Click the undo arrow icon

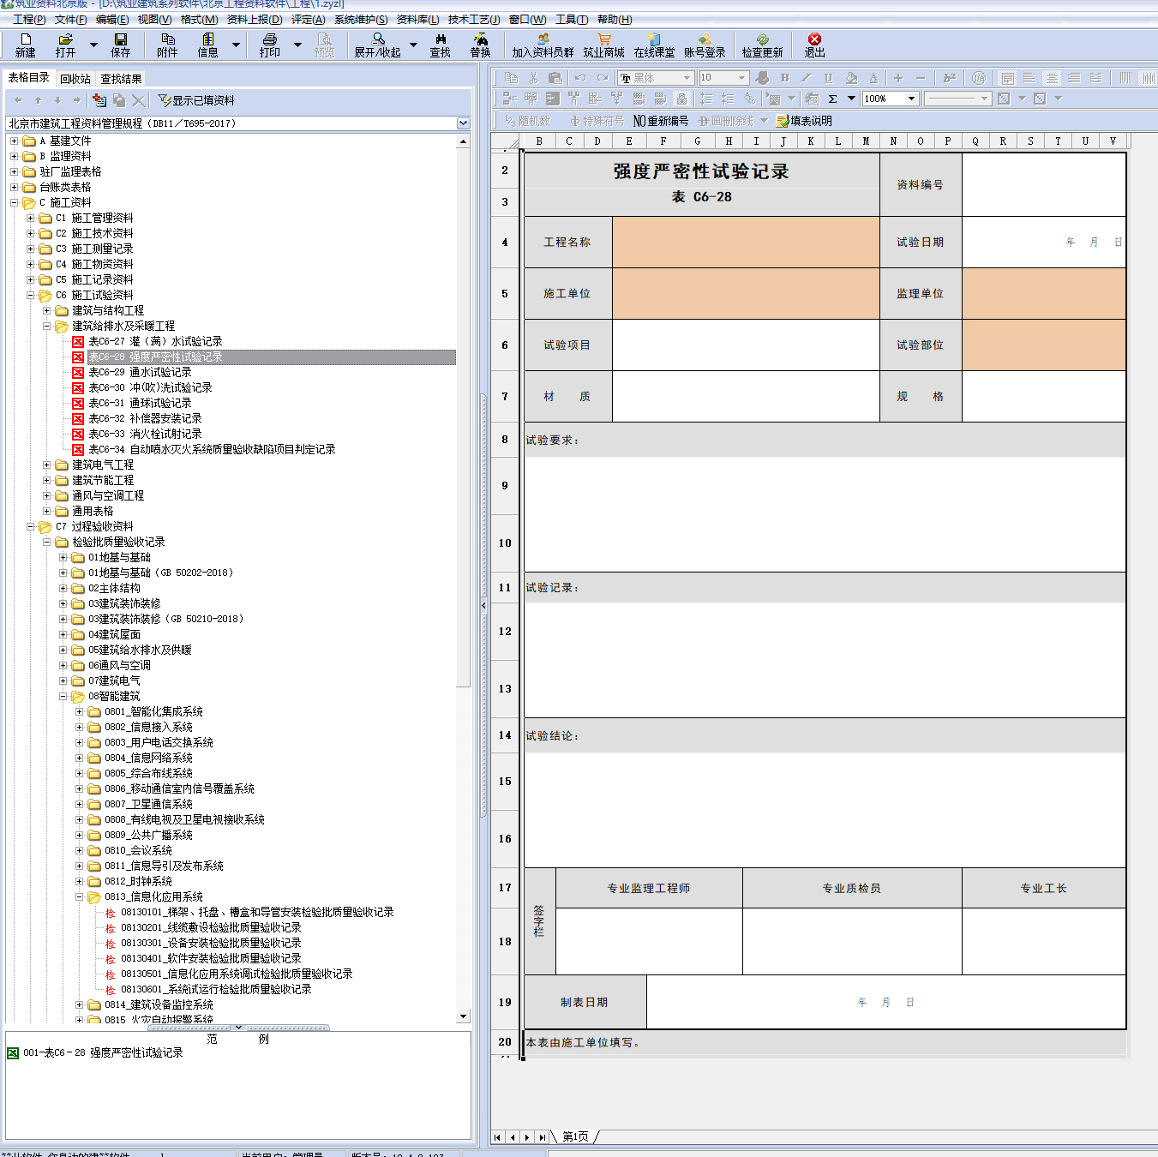(x=580, y=78)
